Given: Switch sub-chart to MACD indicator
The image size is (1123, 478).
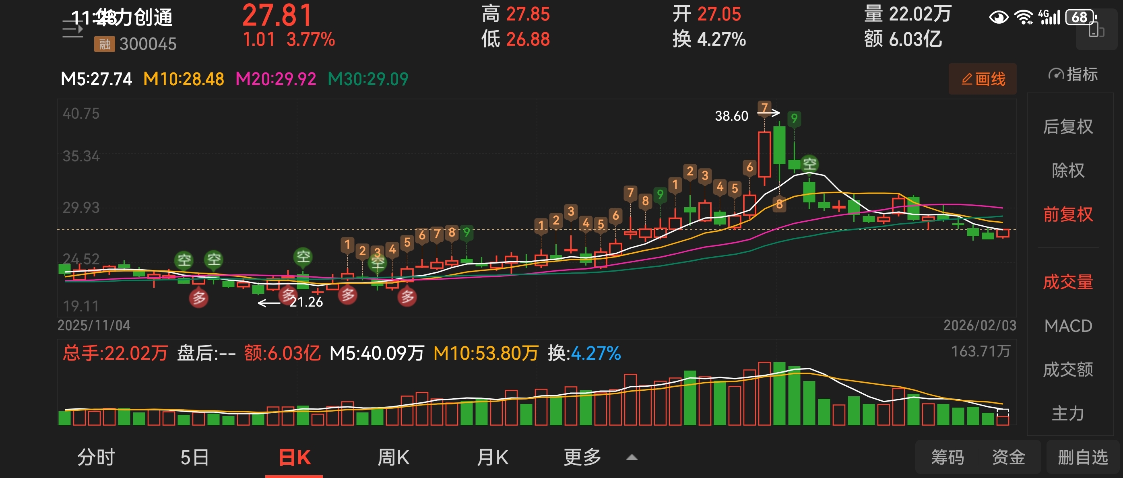Looking at the screenshot, I should [1067, 326].
